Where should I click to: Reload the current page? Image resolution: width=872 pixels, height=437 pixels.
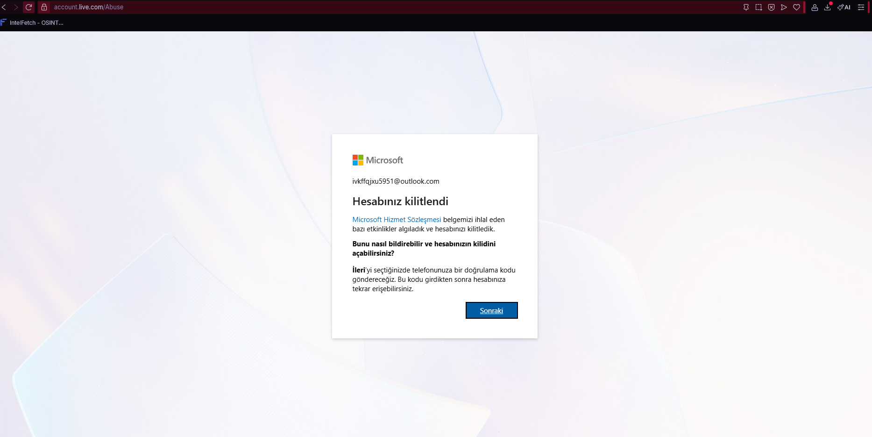pos(28,7)
